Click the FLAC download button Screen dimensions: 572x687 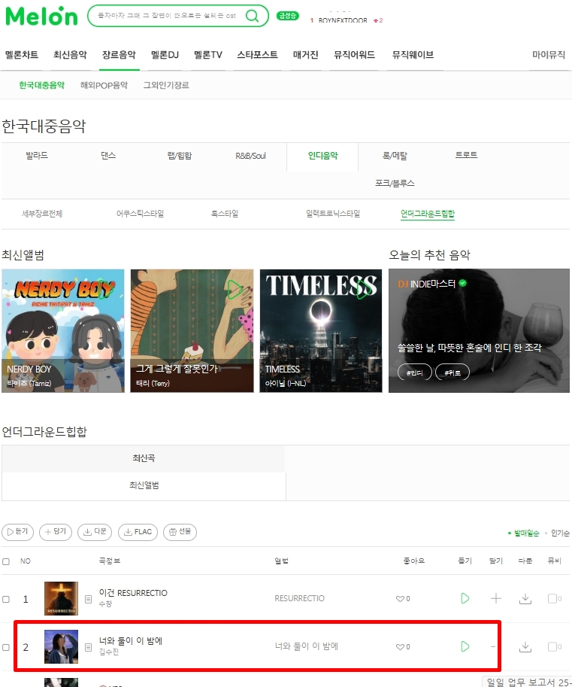pyautogui.click(x=138, y=532)
